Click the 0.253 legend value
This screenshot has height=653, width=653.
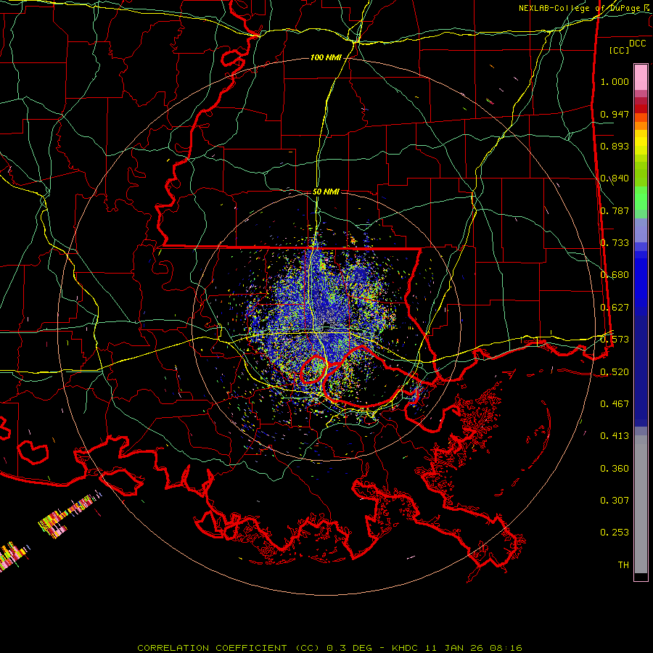click(615, 533)
